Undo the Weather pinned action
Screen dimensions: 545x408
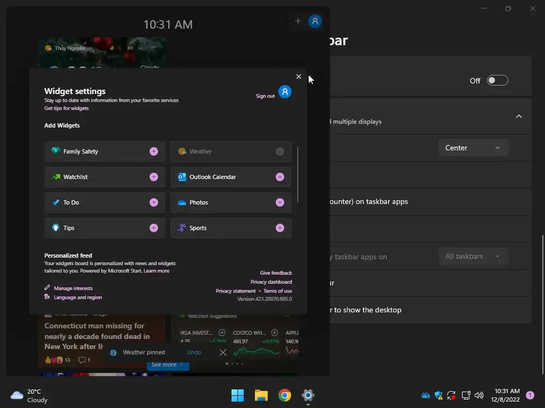[x=194, y=352]
